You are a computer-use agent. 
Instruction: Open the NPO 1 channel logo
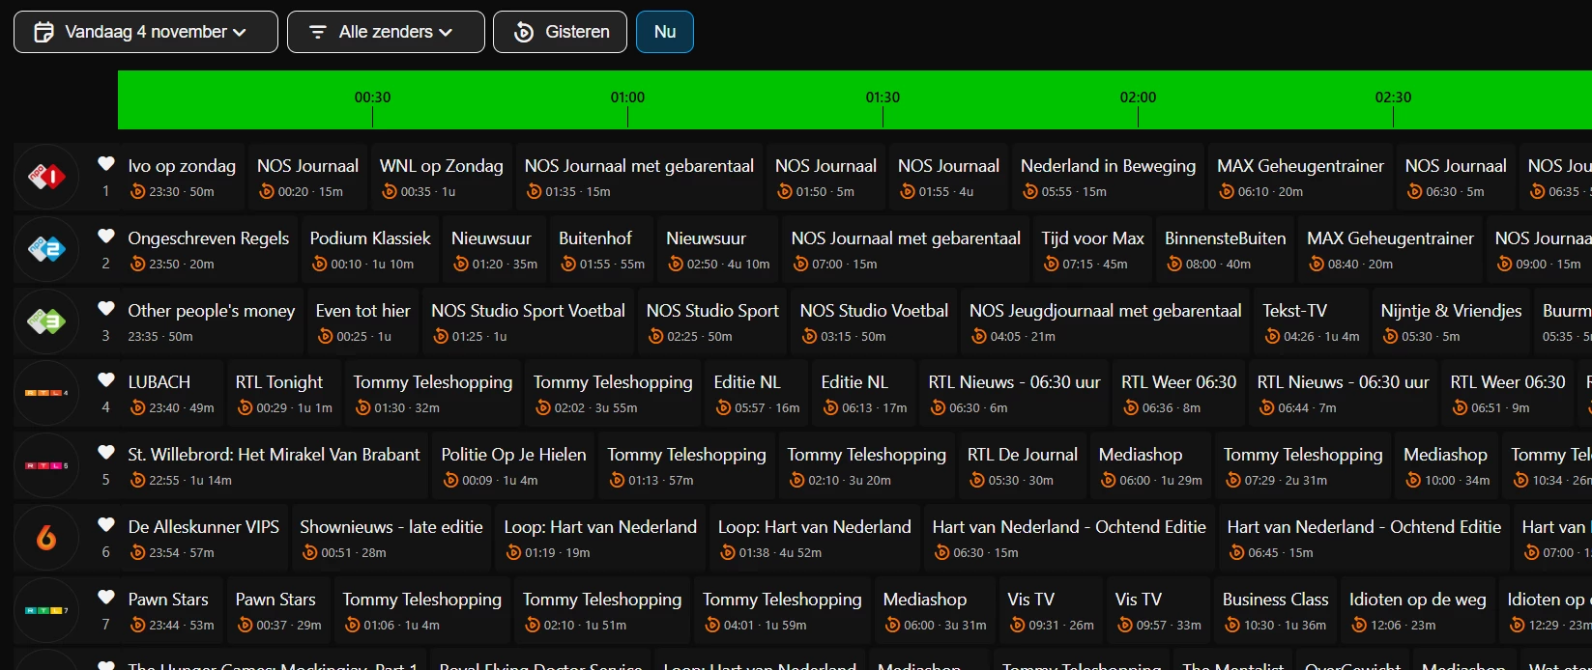(x=46, y=177)
